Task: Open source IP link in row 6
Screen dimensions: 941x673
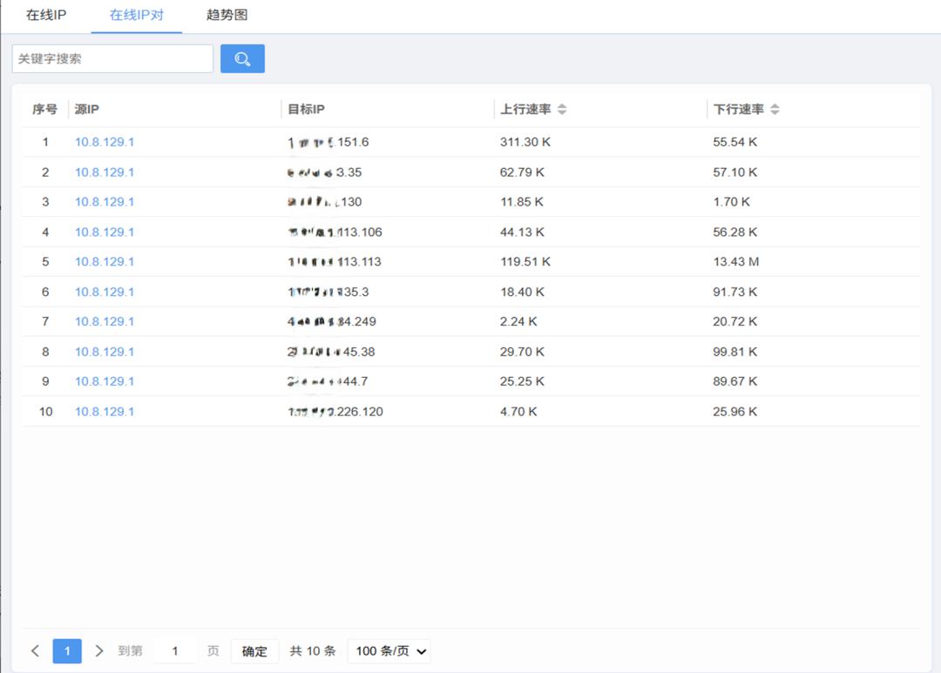Action: coord(105,293)
